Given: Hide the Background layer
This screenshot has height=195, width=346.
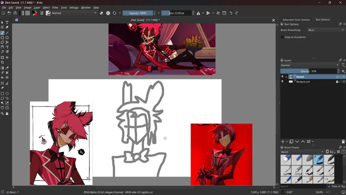Looking at the screenshot, I should 282,82.
